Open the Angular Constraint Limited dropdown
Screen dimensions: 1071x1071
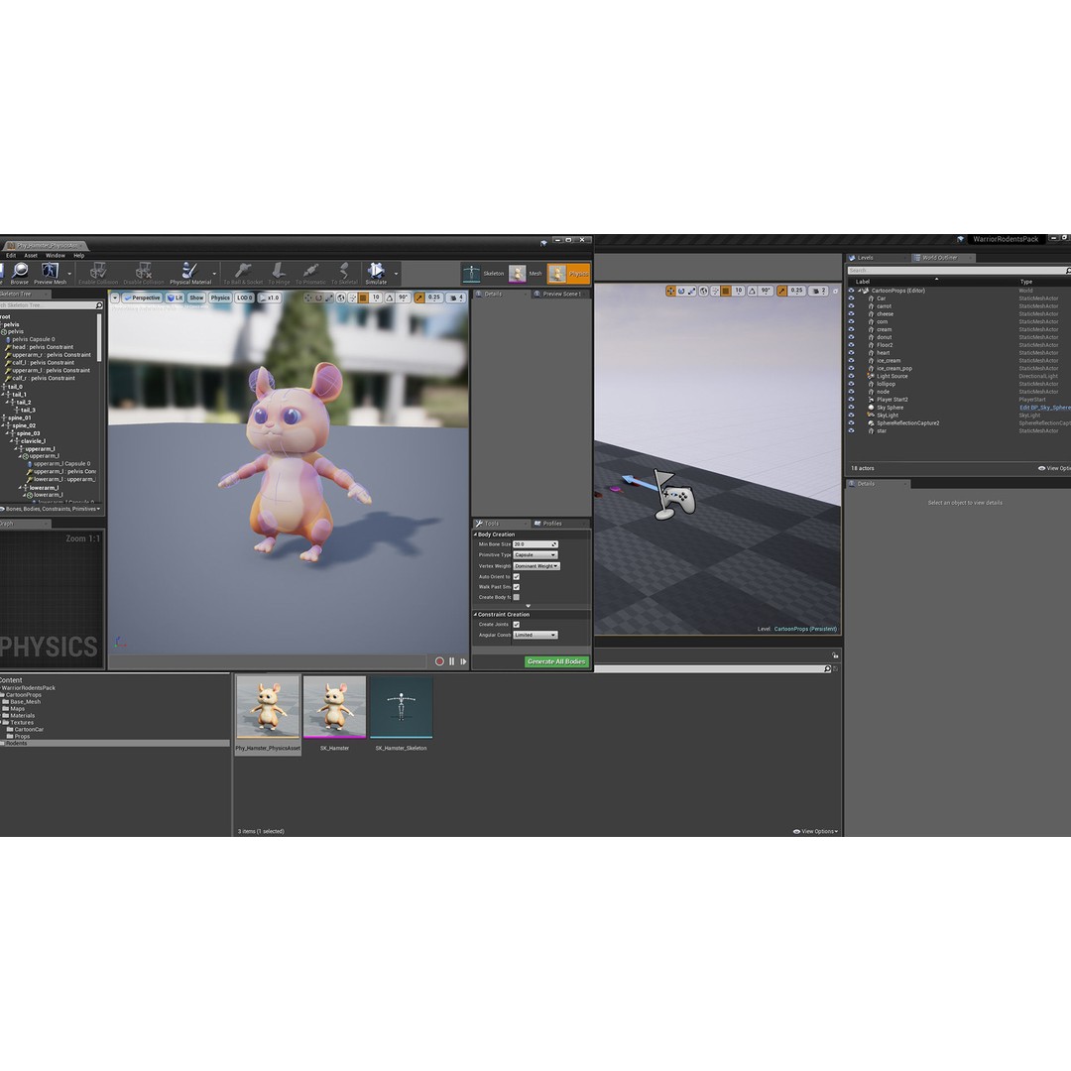click(535, 636)
